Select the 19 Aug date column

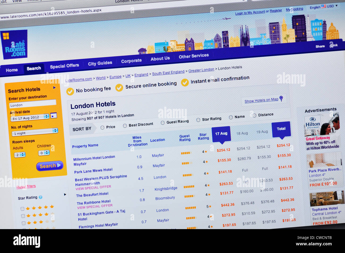262,132
